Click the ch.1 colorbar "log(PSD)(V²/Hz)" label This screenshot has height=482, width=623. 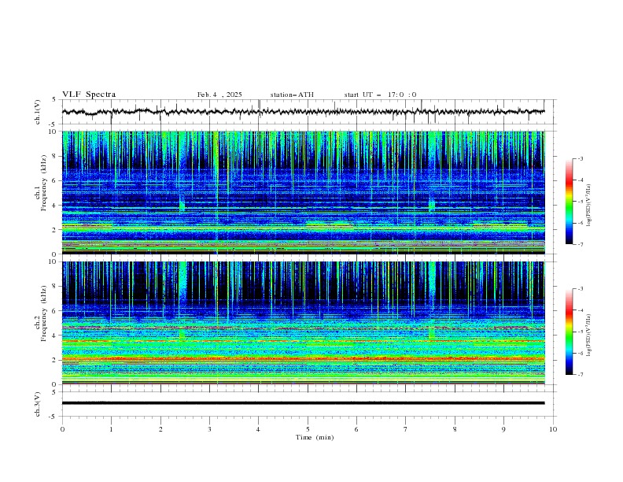click(589, 206)
